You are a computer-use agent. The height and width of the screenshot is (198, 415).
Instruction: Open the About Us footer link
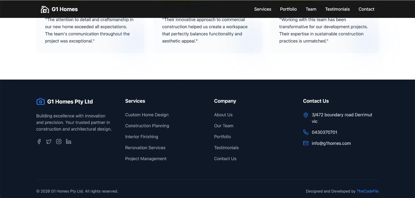coord(223,115)
